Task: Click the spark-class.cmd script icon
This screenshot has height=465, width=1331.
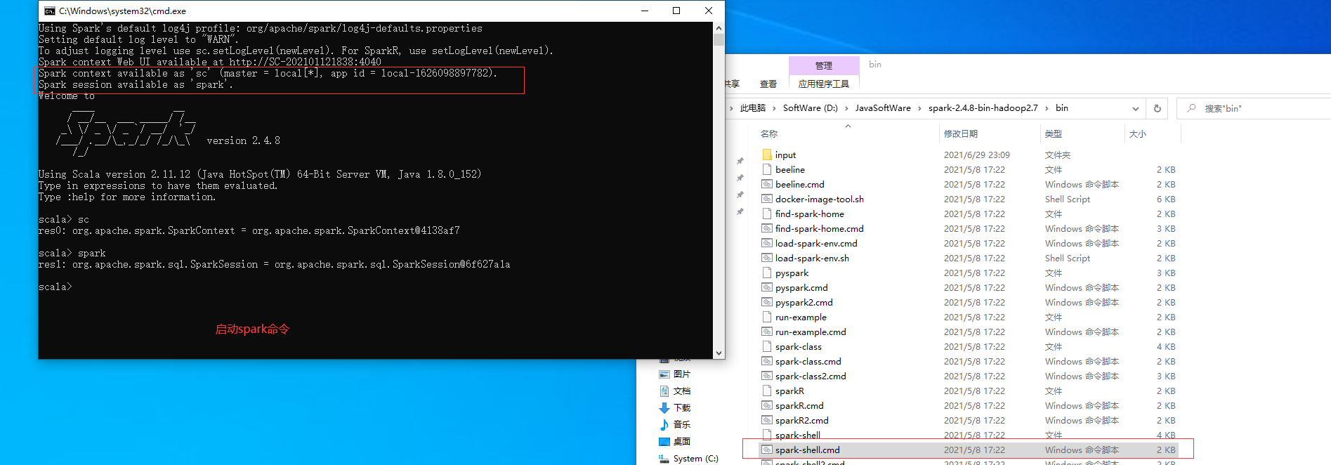Action: [767, 361]
